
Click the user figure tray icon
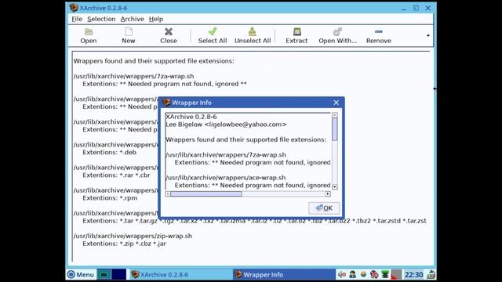click(x=352, y=274)
